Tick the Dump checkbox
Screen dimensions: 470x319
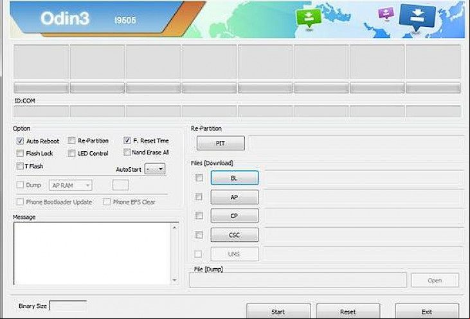point(20,185)
